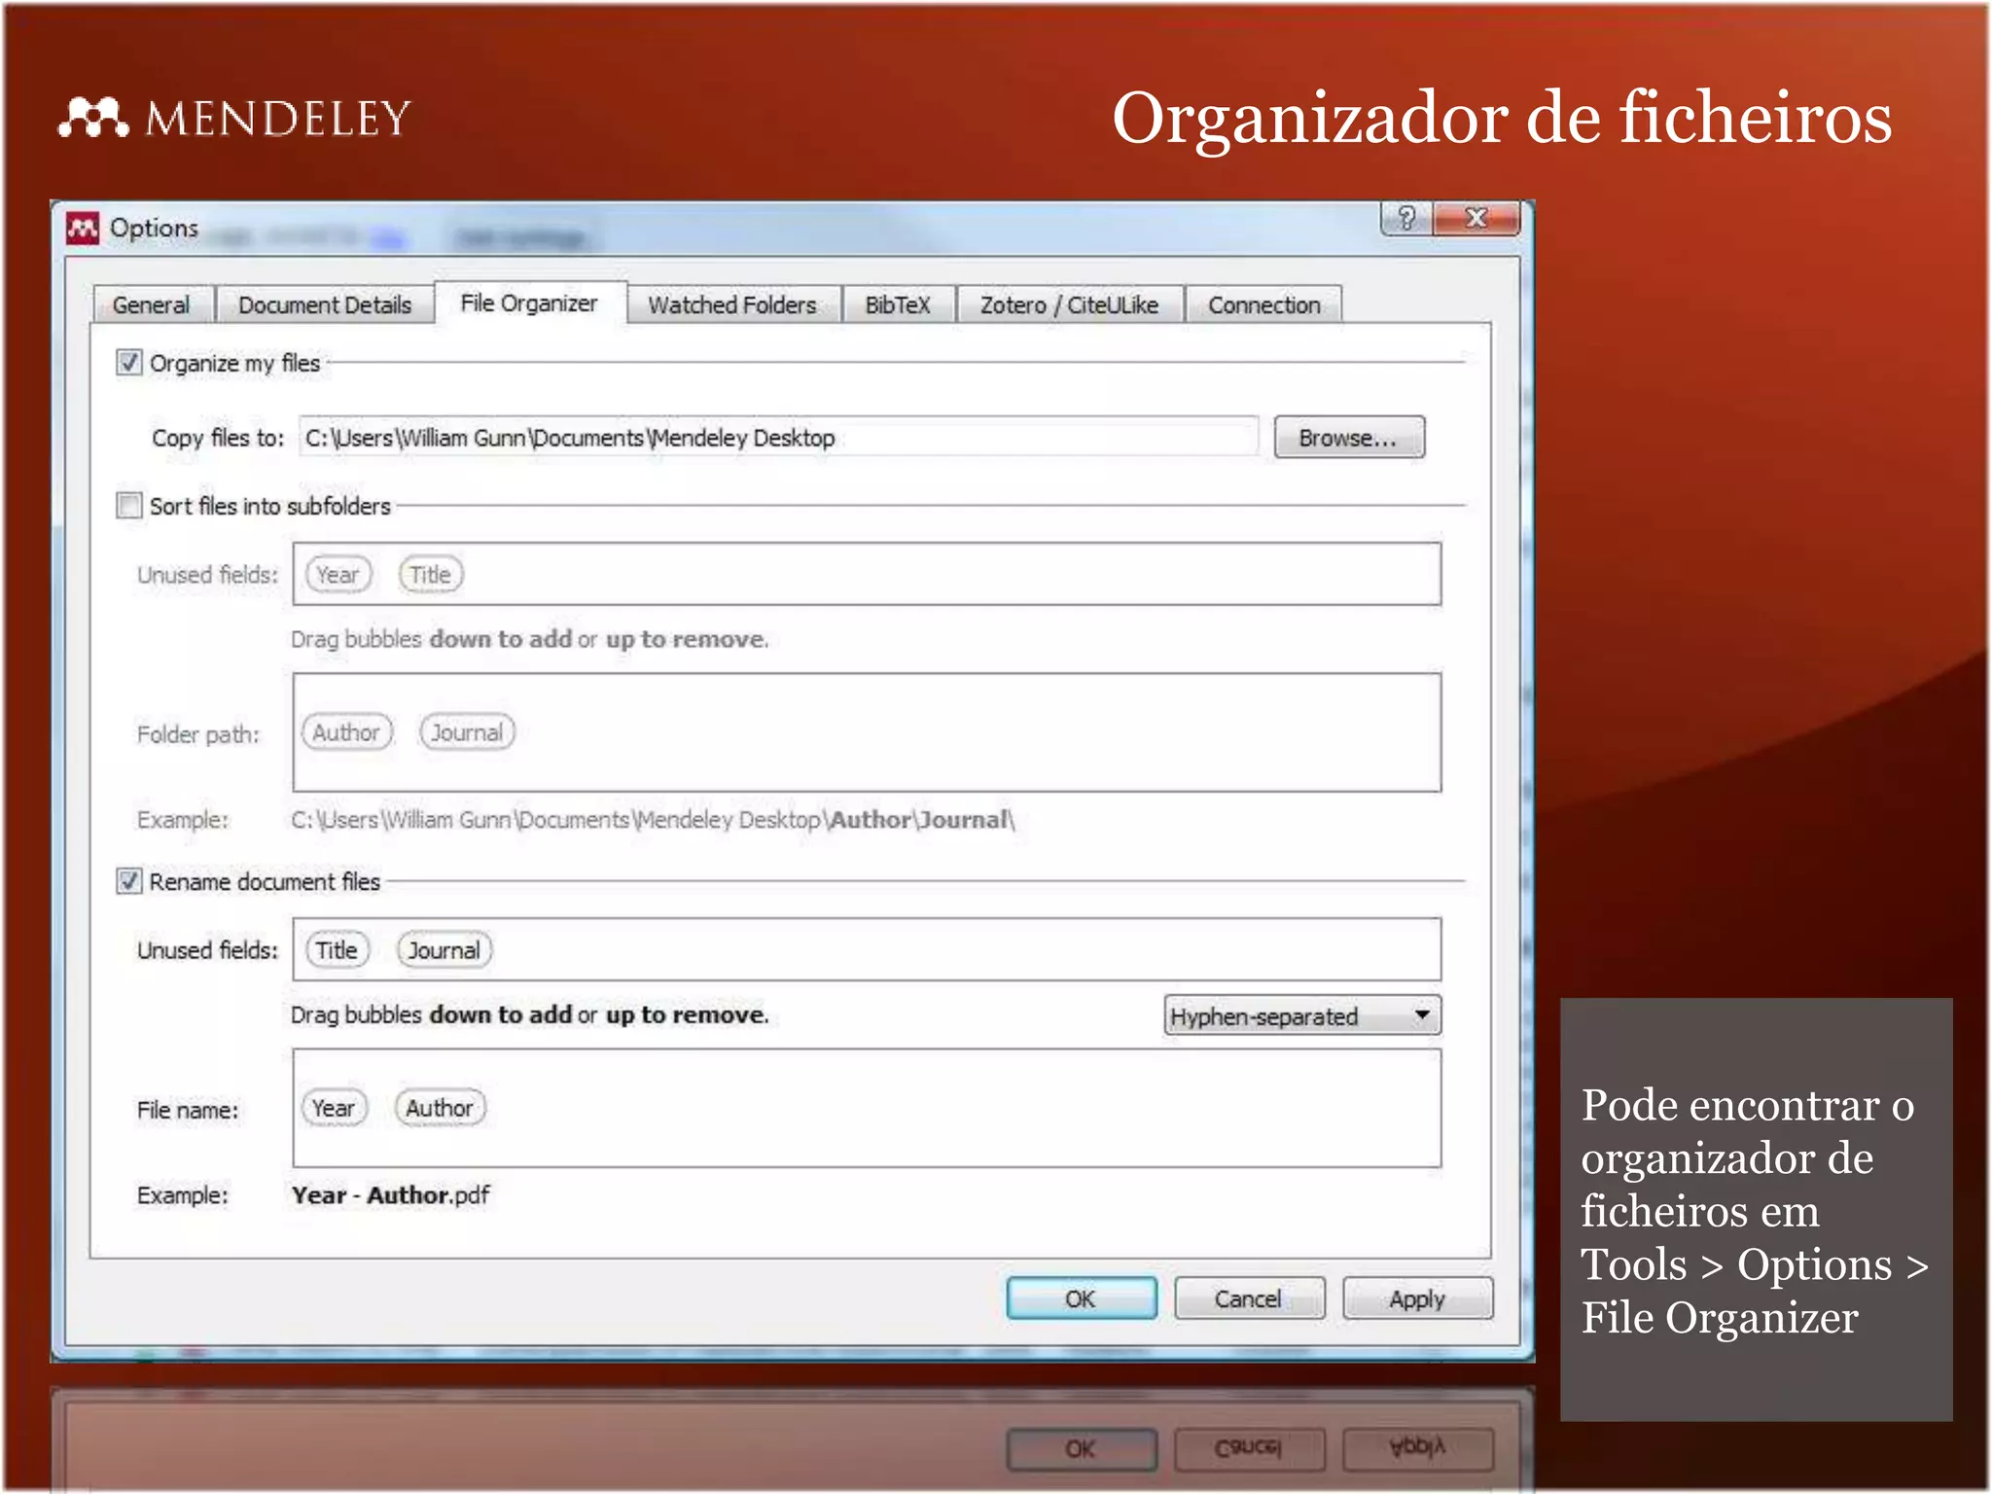Click Year bubble in File name box

[x=334, y=1107]
